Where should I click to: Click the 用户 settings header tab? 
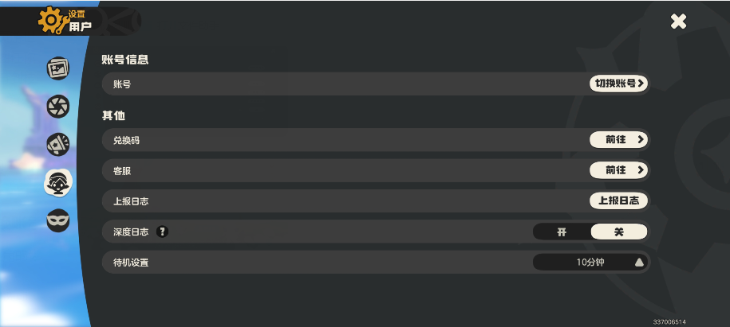point(80,27)
